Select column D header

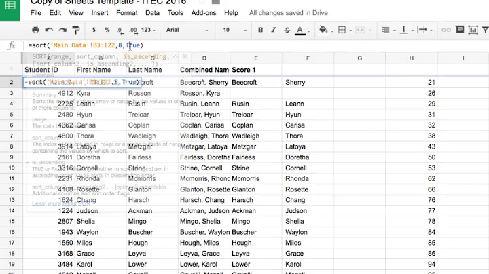(x=204, y=58)
